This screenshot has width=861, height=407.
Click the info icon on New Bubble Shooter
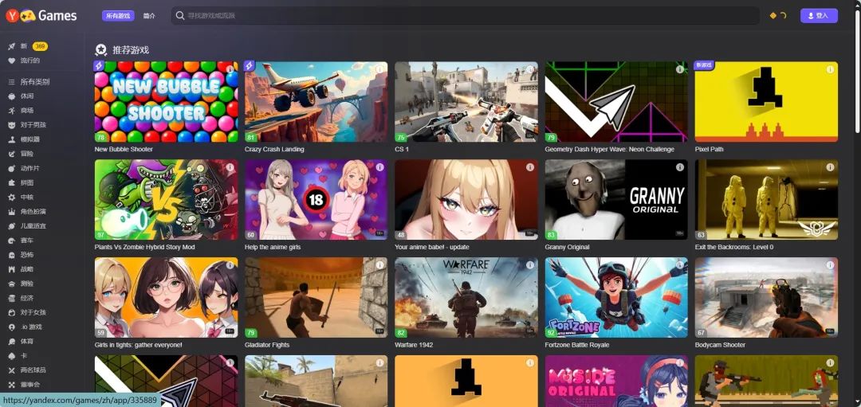[x=230, y=69]
